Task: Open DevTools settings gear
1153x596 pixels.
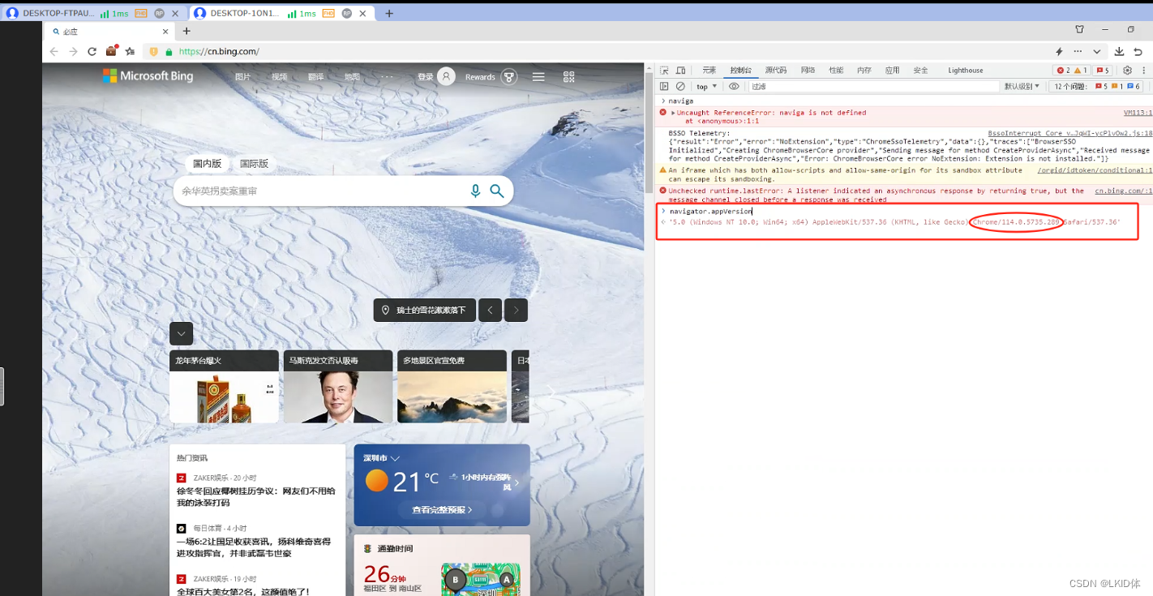Action: coord(1126,70)
